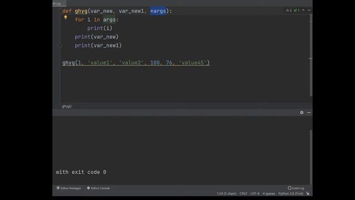Click the 108 number argument
The height and width of the screenshot is (200, 355).
pyautogui.click(x=155, y=63)
